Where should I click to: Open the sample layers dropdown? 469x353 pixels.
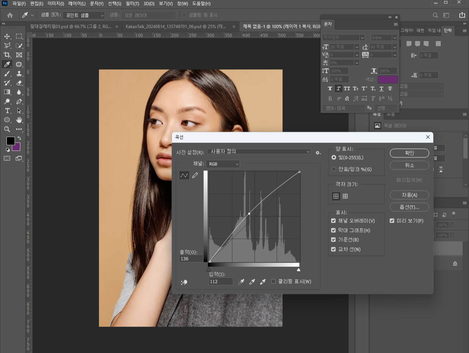click(x=149, y=15)
